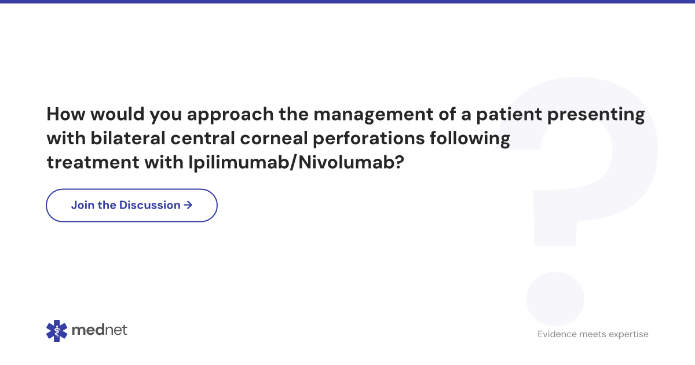695x365 pixels.
Task: Click the arrow inside Join the Discussion
Action: pyautogui.click(x=188, y=205)
